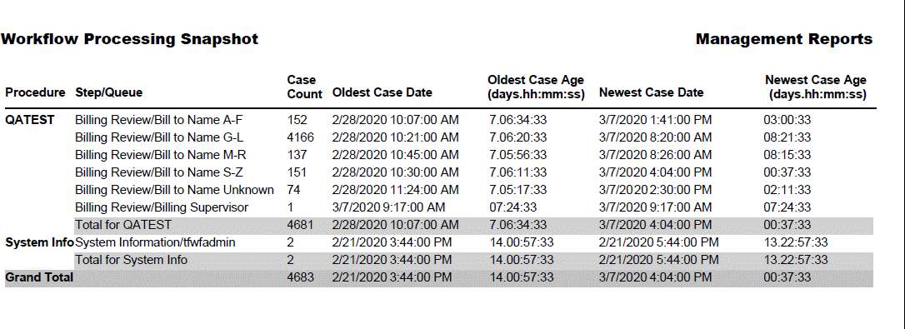Select Billing Review/Bill to Name Unknown
This screenshot has width=905, height=329.
(x=174, y=189)
